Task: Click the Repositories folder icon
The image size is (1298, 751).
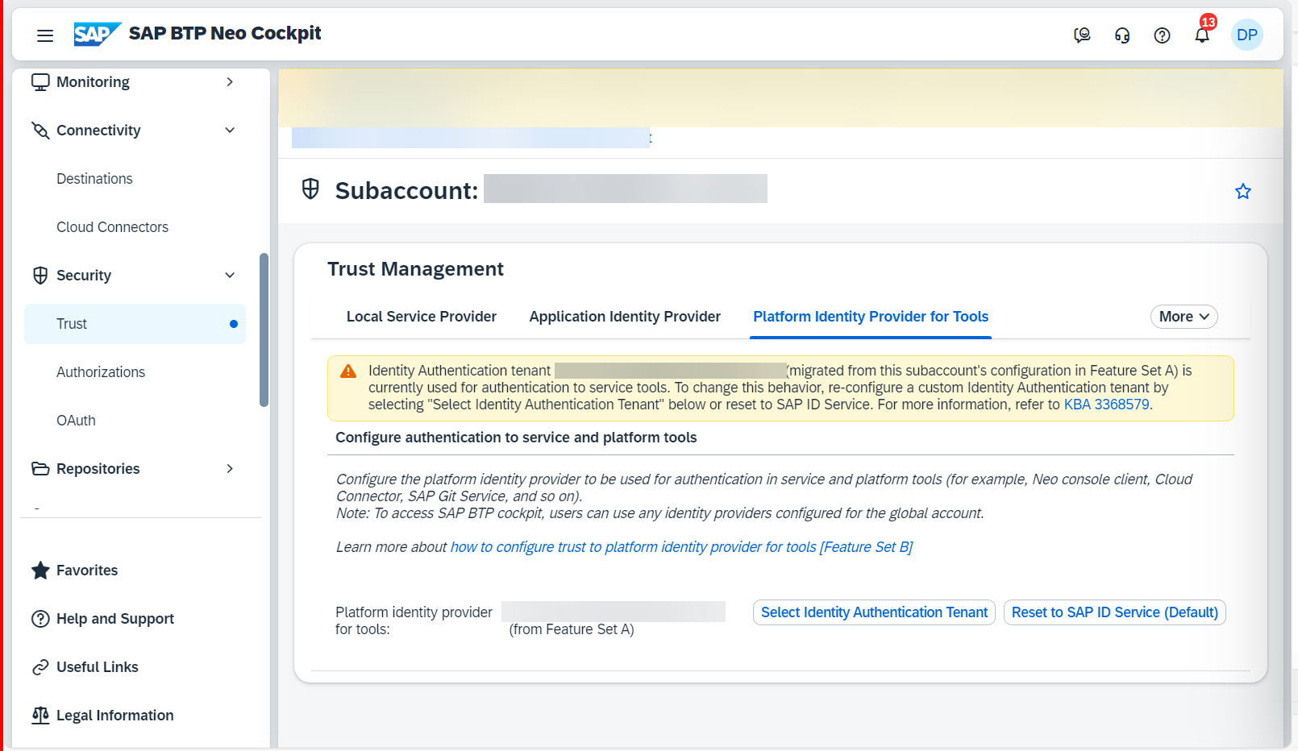Action: click(40, 469)
